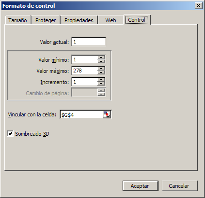This screenshot has height=198, width=205.
Task: Select the Propiedades tab
Action: [79, 20]
